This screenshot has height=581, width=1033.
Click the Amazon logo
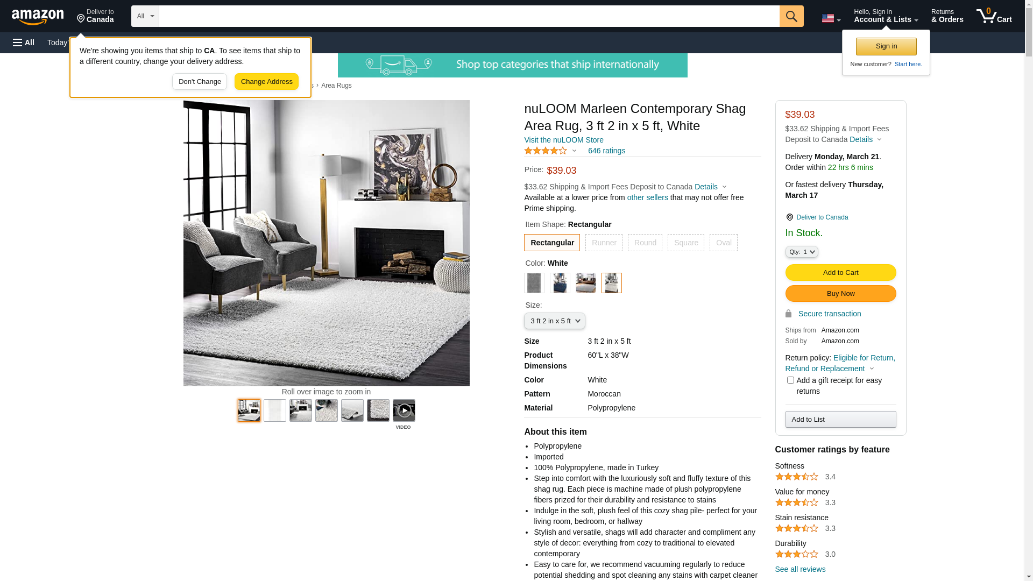pos(38,17)
